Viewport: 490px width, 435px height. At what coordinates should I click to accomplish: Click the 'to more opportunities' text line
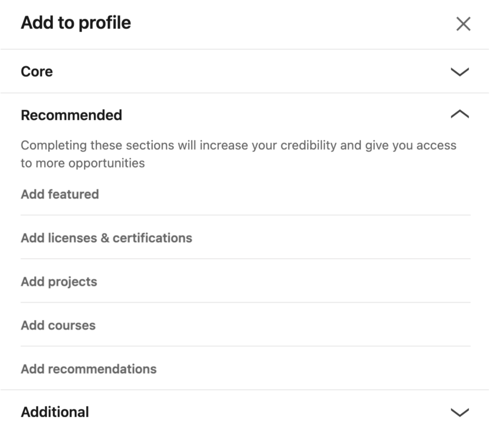coord(83,163)
